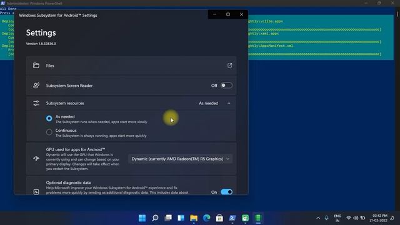Screen dimensions: 400x225
Task: Click the Optional diagnostic data icon
Action: pyautogui.click(x=36, y=192)
